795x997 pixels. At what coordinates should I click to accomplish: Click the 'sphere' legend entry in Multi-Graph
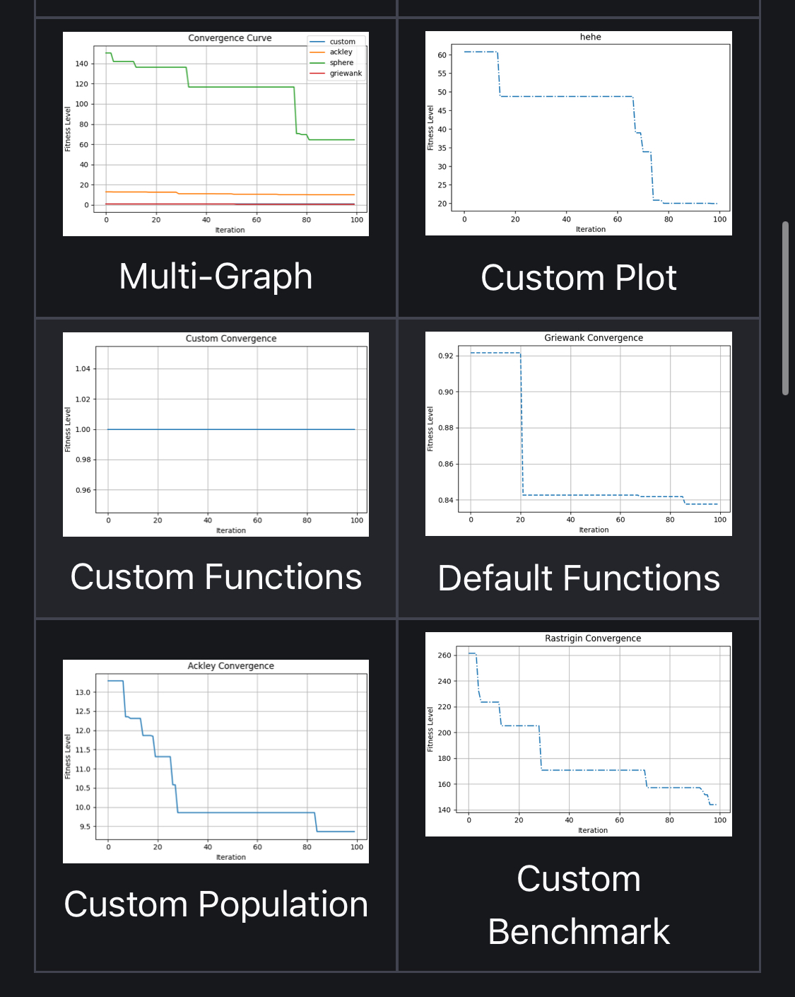[x=341, y=63]
